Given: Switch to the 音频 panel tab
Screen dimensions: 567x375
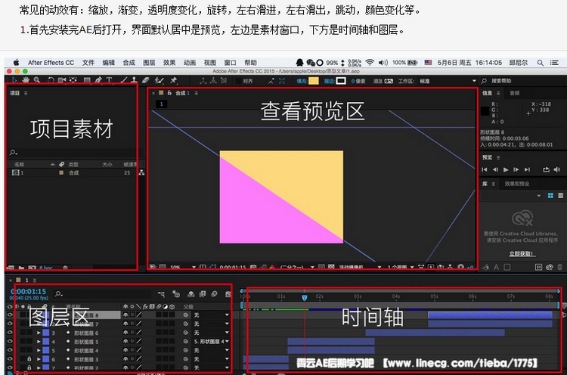Looking at the screenshot, I should click(515, 93).
